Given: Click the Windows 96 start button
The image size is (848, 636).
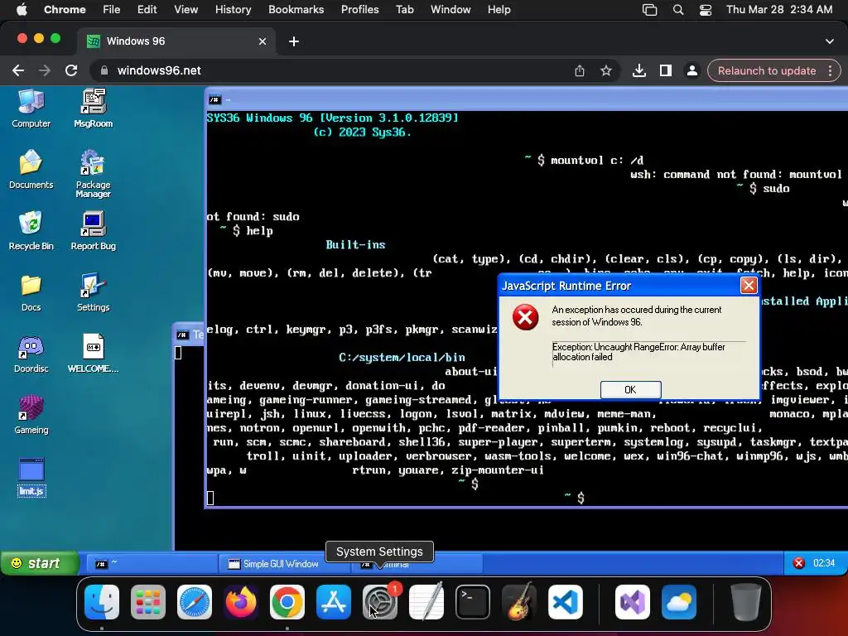Looking at the screenshot, I should 40,563.
